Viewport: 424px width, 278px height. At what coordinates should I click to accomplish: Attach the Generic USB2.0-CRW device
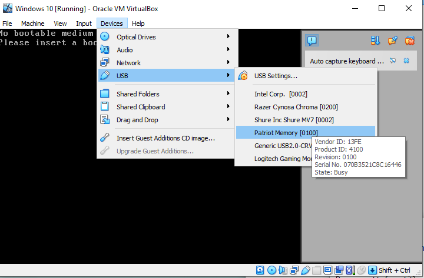coord(274,146)
